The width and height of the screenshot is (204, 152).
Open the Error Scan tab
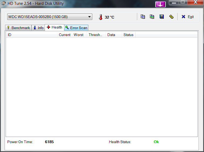coord(76,28)
